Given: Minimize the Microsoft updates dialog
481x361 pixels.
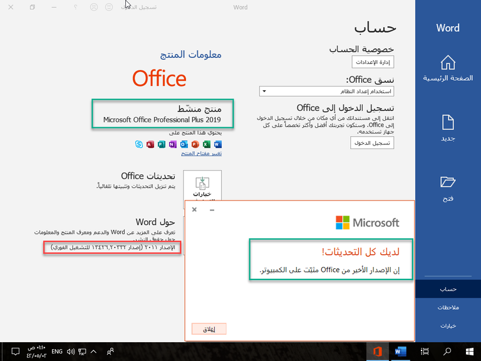Looking at the screenshot, I should 212,210.
